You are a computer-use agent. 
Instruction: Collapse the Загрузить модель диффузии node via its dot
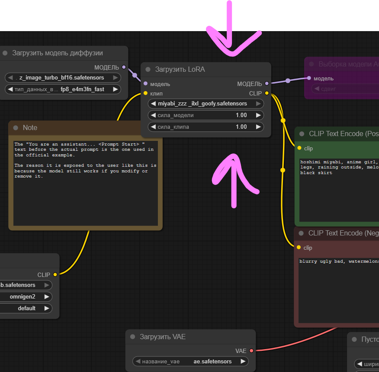(5, 53)
